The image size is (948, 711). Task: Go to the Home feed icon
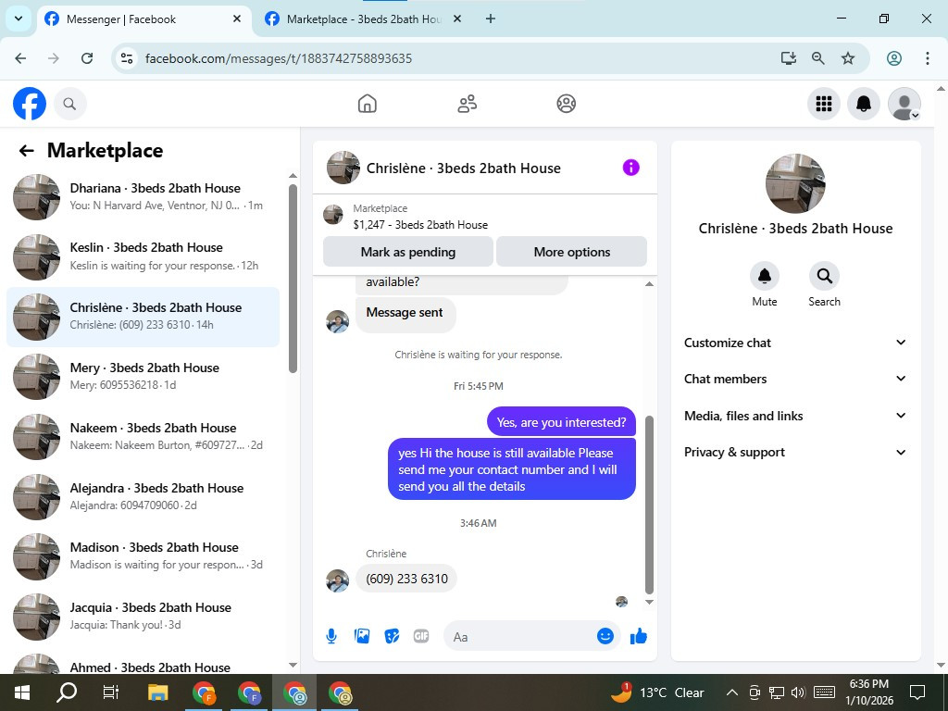point(367,104)
